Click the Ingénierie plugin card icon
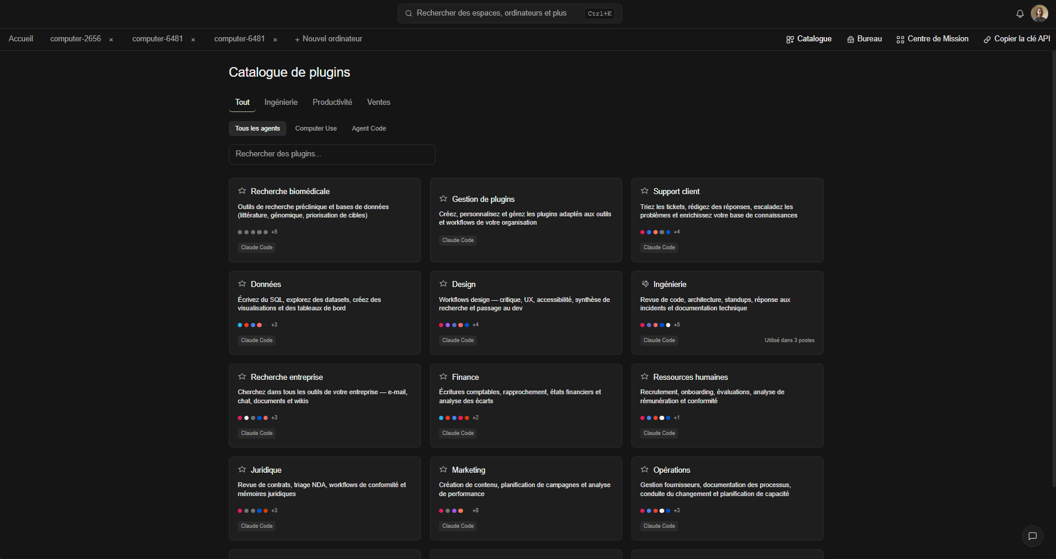Image resolution: width=1056 pixels, height=559 pixels. pyautogui.click(x=645, y=284)
